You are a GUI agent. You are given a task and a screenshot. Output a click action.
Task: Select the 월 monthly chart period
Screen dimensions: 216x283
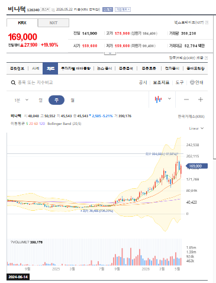pos(73,100)
